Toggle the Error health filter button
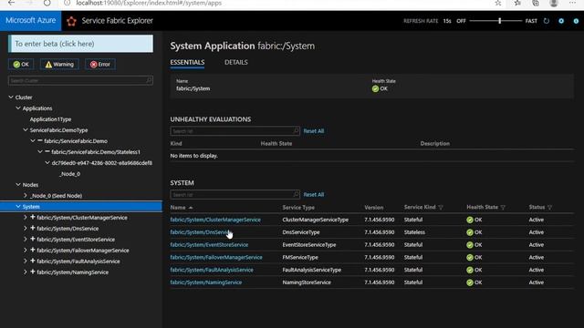 pyautogui.click(x=100, y=65)
